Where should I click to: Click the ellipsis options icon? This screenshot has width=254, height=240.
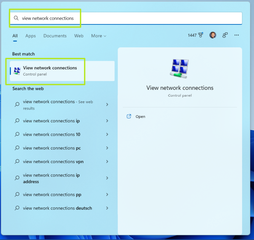237,35
